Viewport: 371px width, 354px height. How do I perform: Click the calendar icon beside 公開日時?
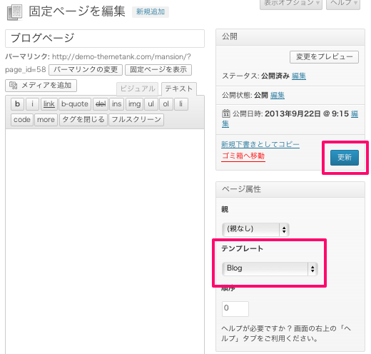coord(226,113)
